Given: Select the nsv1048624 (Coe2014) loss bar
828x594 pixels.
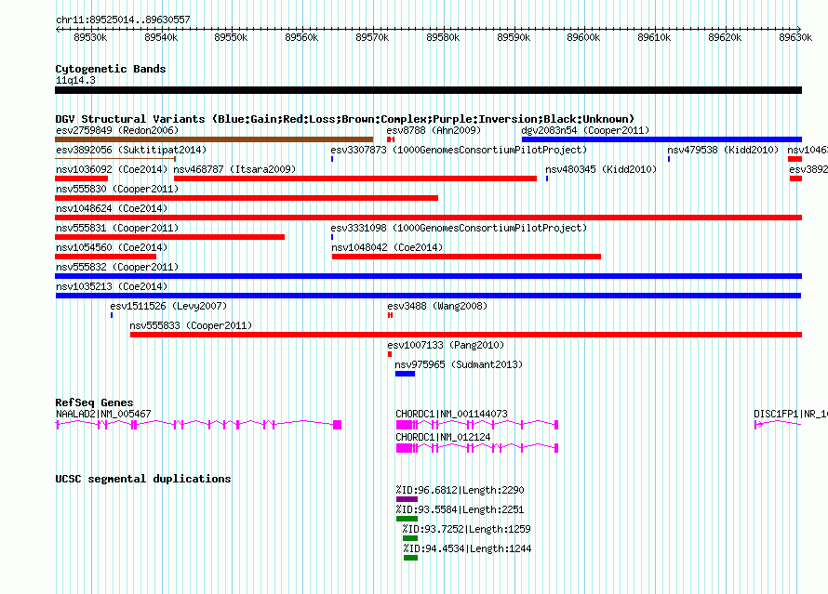Looking at the screenshot, I should pyautogui.click(x=428, y=218).
